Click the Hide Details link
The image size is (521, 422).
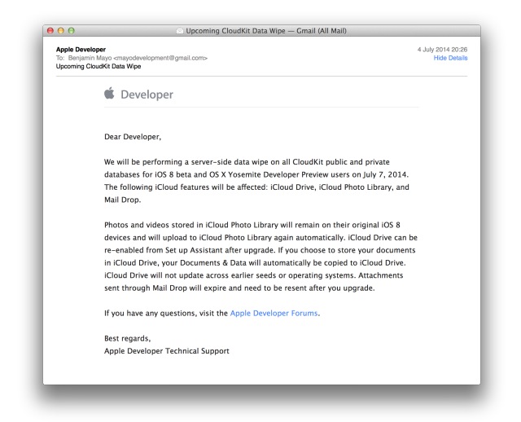tap(450, 58)
